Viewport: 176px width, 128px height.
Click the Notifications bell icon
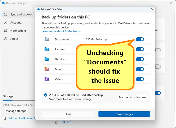[x=6, y=31]
